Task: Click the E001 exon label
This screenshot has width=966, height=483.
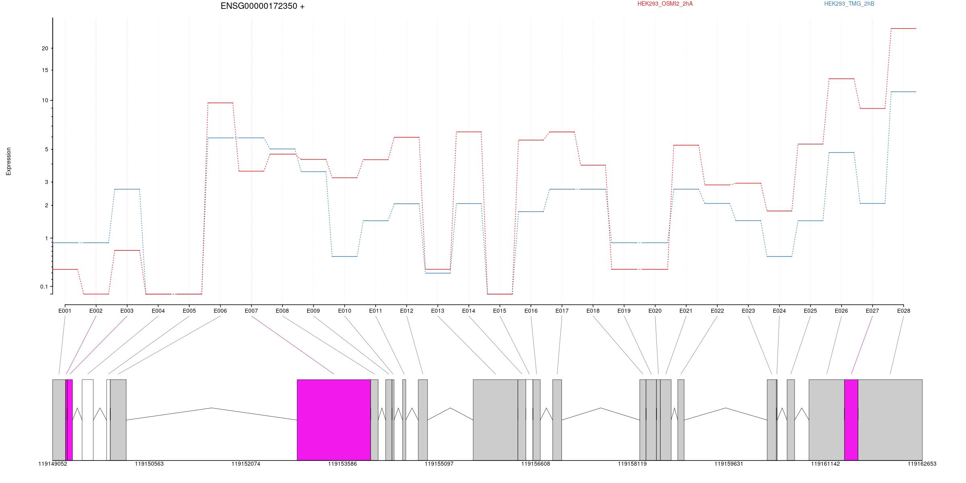Action: (x=65, y=311)
